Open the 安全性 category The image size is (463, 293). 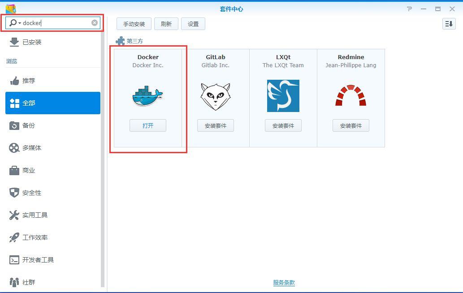53,193
